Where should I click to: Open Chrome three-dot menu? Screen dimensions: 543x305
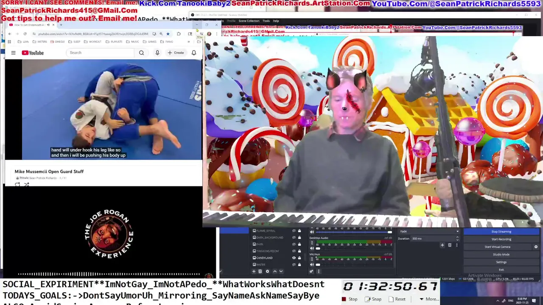pos(217,34)
